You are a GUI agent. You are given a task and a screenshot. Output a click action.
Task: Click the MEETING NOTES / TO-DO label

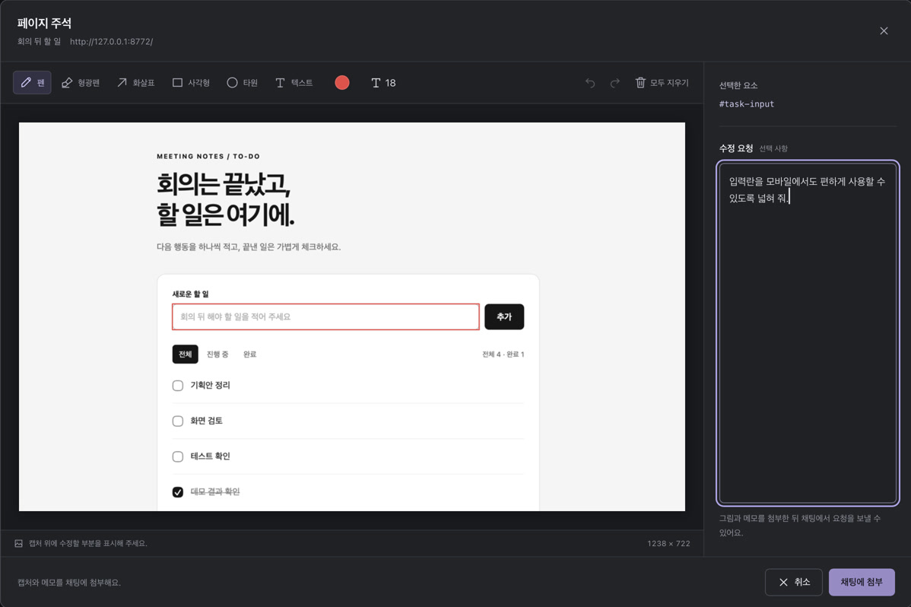click(208, 157)
